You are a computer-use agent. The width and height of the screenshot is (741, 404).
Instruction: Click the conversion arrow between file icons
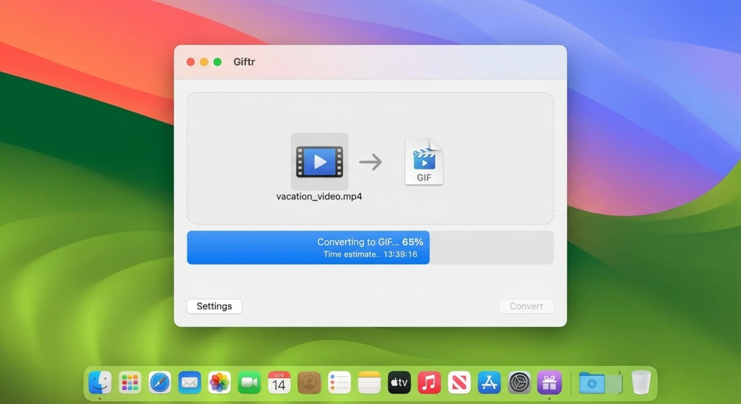[371, 162]
